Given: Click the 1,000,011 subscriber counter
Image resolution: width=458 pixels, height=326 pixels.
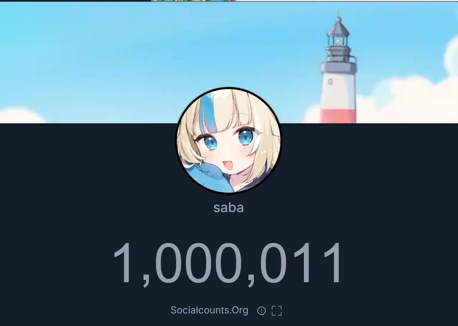Looking at the screenshot, I should (x=228, y=264).
